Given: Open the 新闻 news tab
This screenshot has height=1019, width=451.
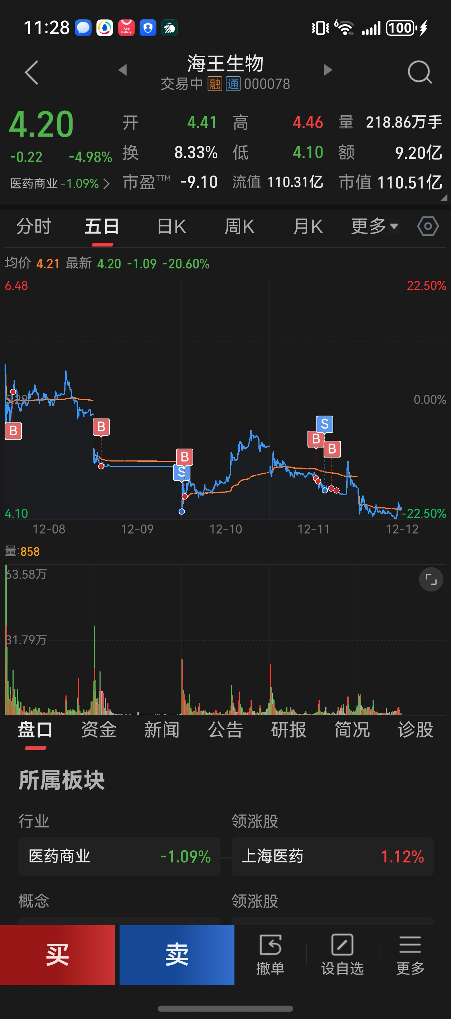Looking at the screenshot, I should tap(162, 730).
